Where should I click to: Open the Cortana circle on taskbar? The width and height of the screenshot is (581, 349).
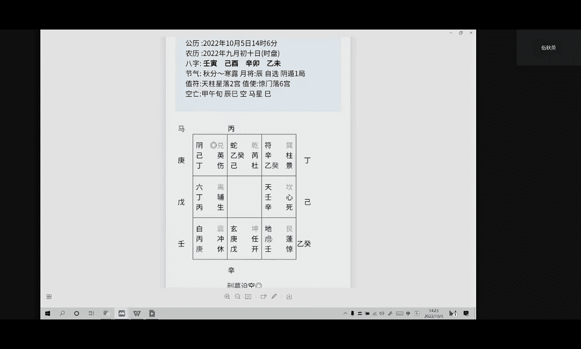click(x=77, y=313)
